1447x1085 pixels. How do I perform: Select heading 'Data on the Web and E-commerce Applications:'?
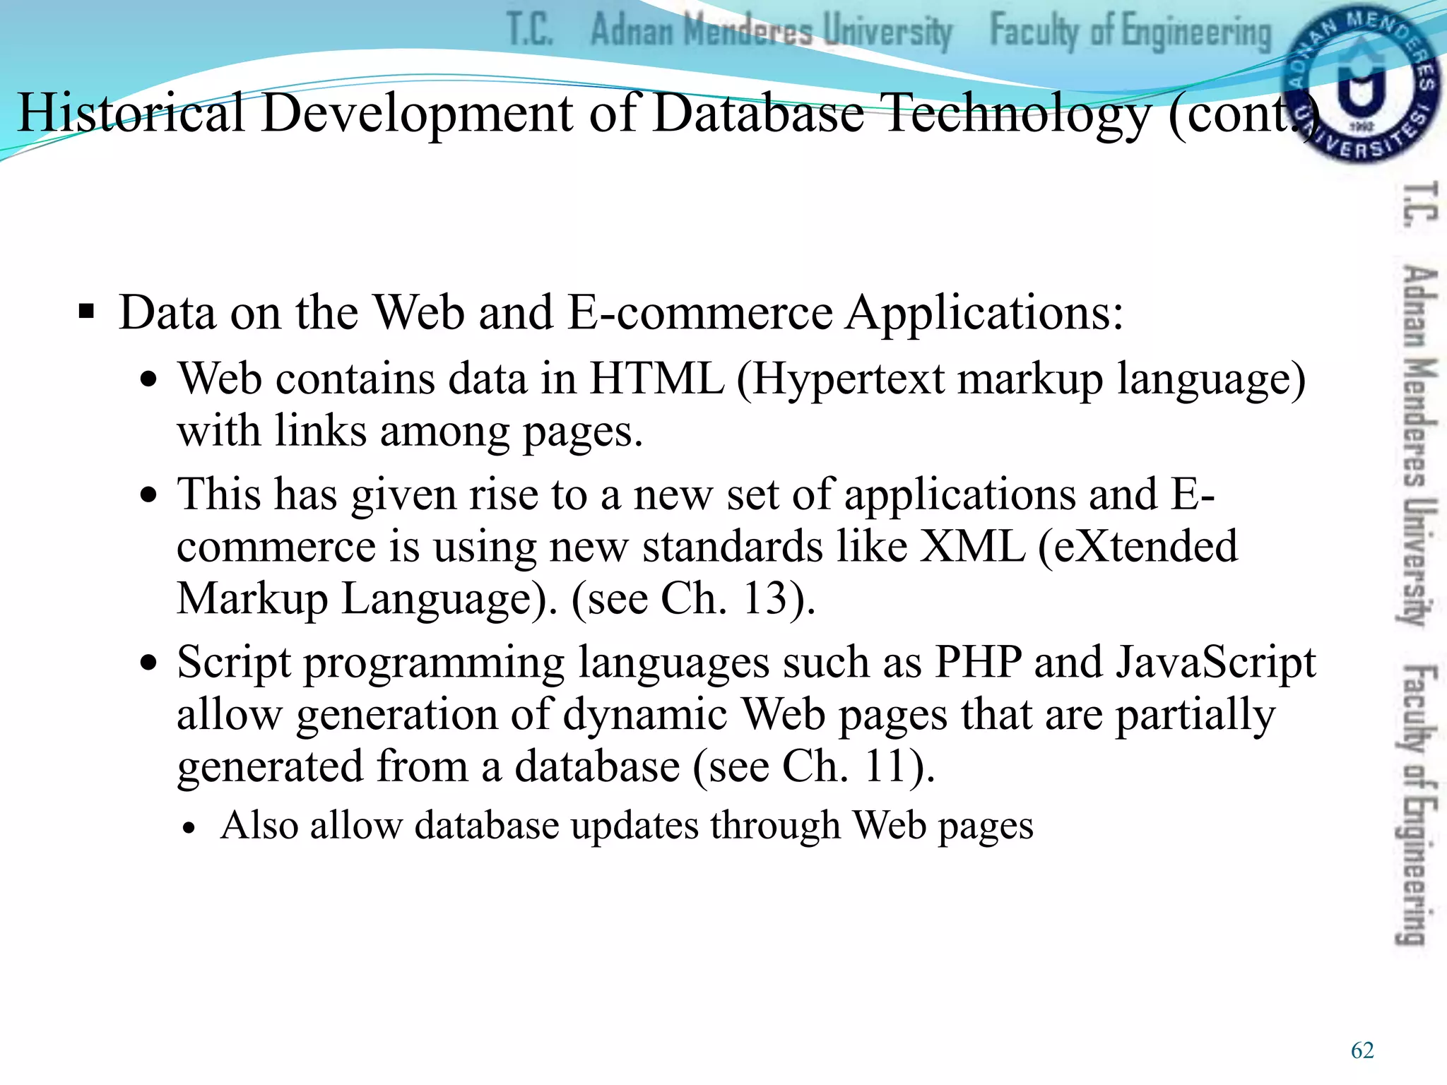pos(621,312)
